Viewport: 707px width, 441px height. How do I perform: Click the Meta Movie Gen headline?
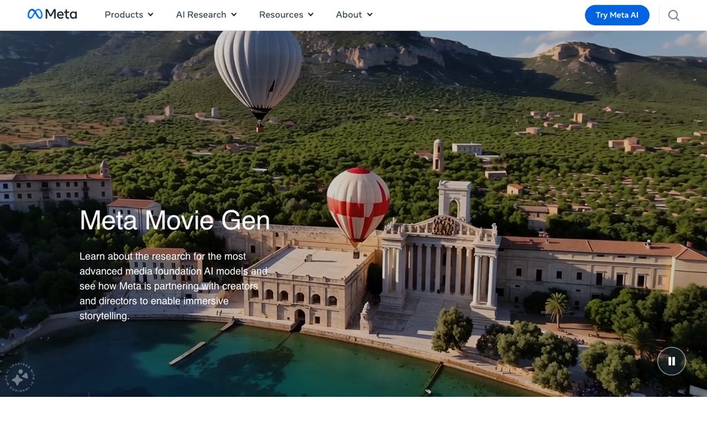pos(175,220)
